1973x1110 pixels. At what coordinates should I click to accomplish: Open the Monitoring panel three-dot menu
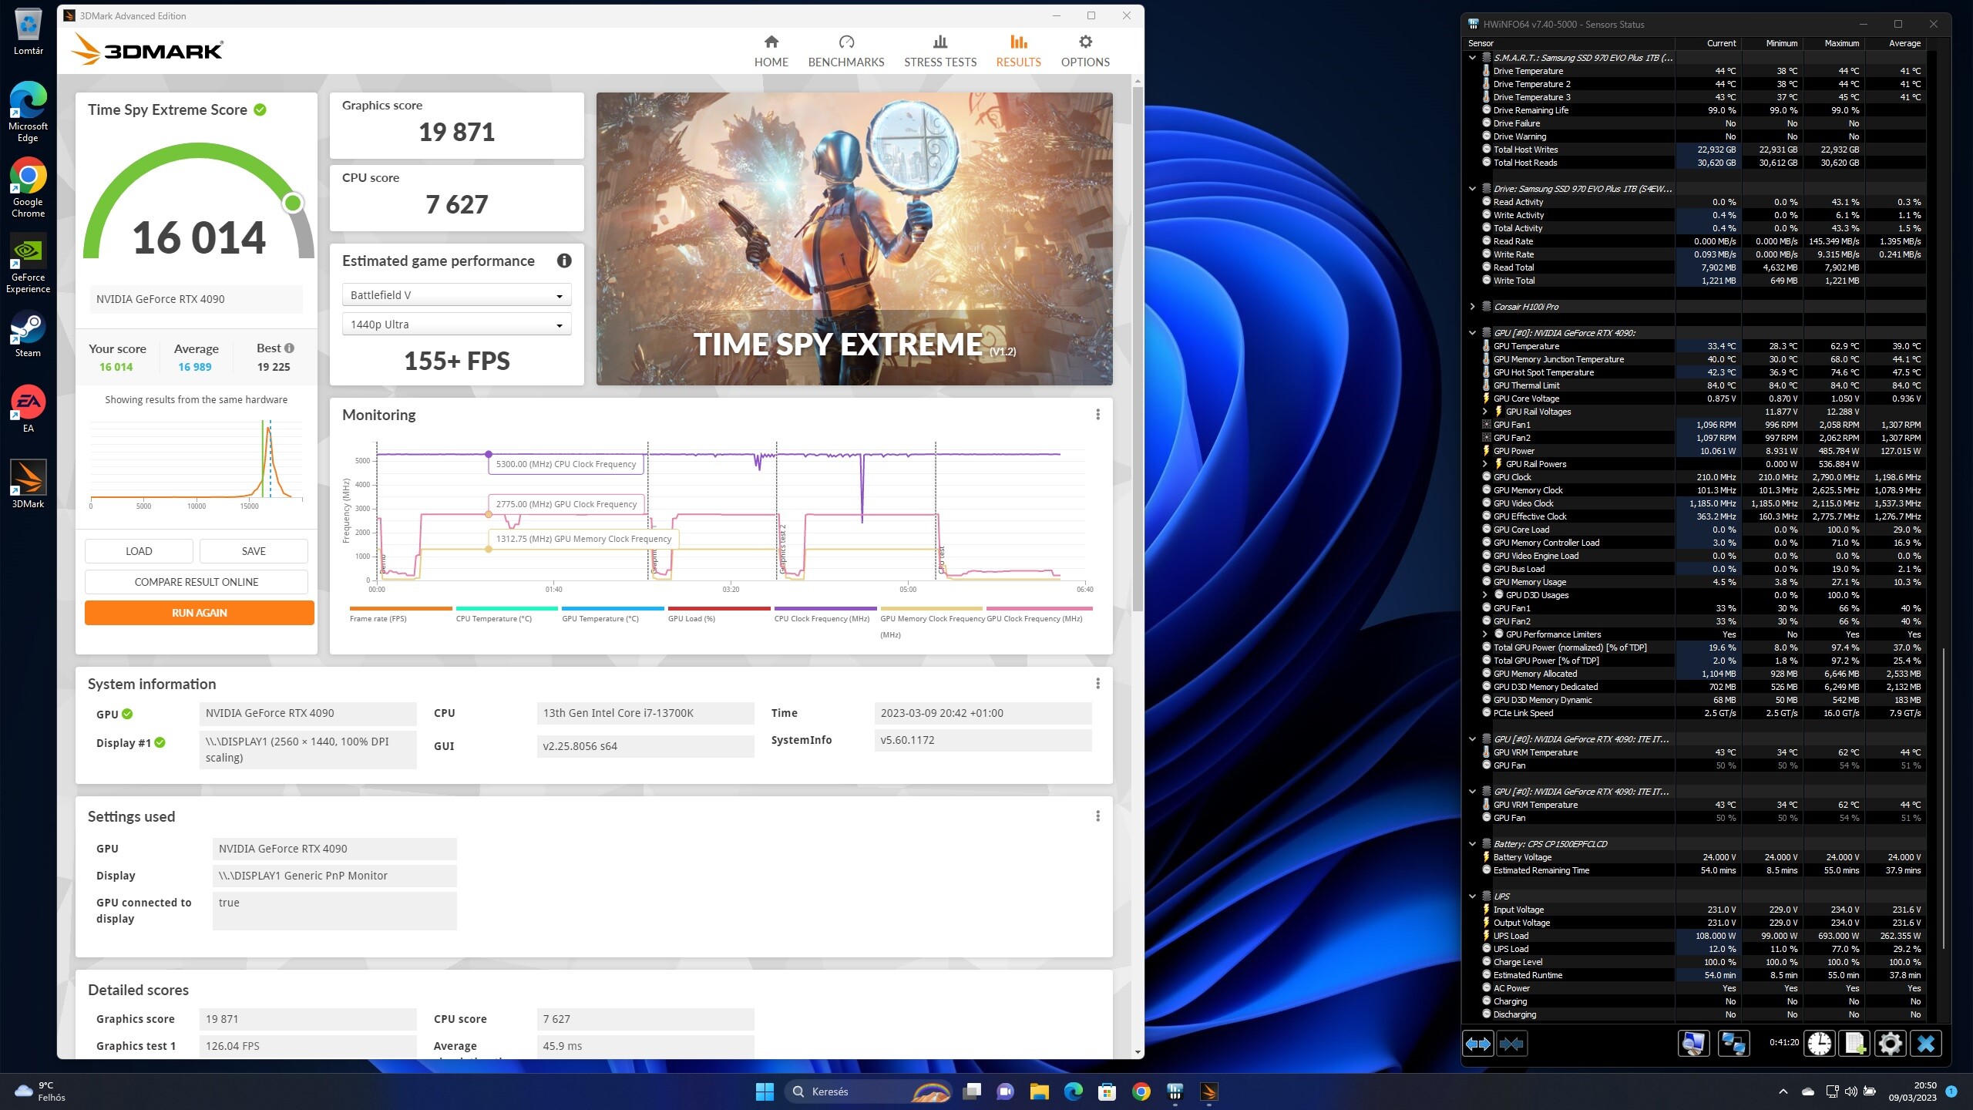click(1097, 415)
